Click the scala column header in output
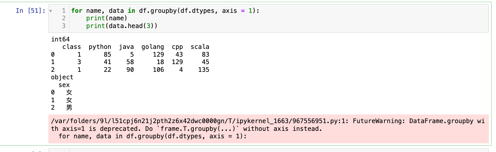The width and height of the screenshot is (496, 152). [200, 47]
